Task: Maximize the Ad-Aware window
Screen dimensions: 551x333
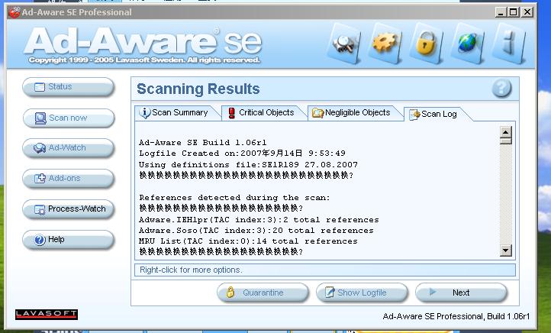Action: (514, 12)
